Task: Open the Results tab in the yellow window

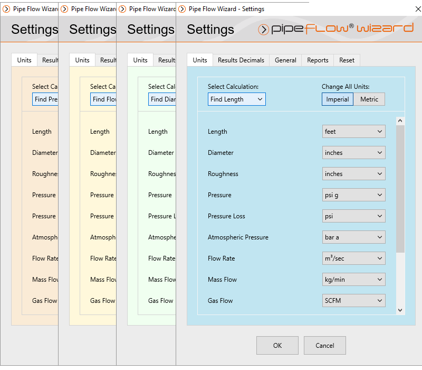Action: 106,60
